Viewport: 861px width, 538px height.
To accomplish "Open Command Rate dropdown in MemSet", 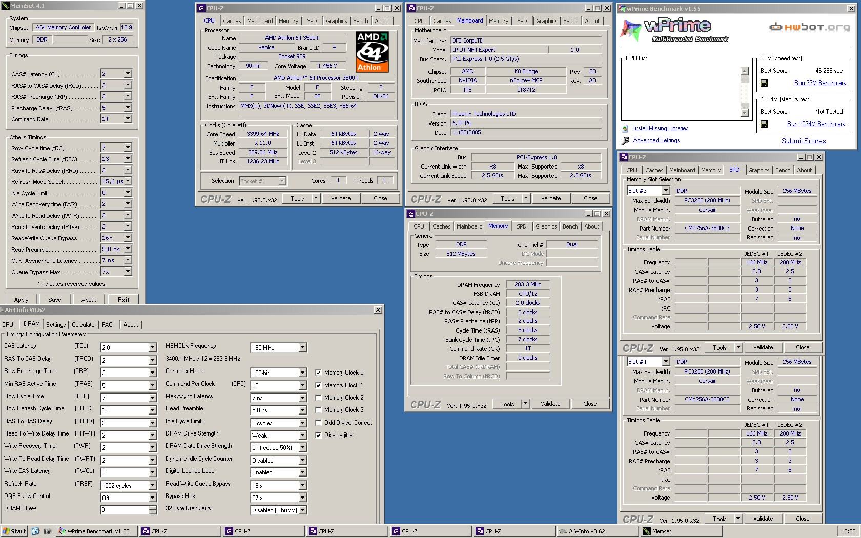I will click(128, 119).
